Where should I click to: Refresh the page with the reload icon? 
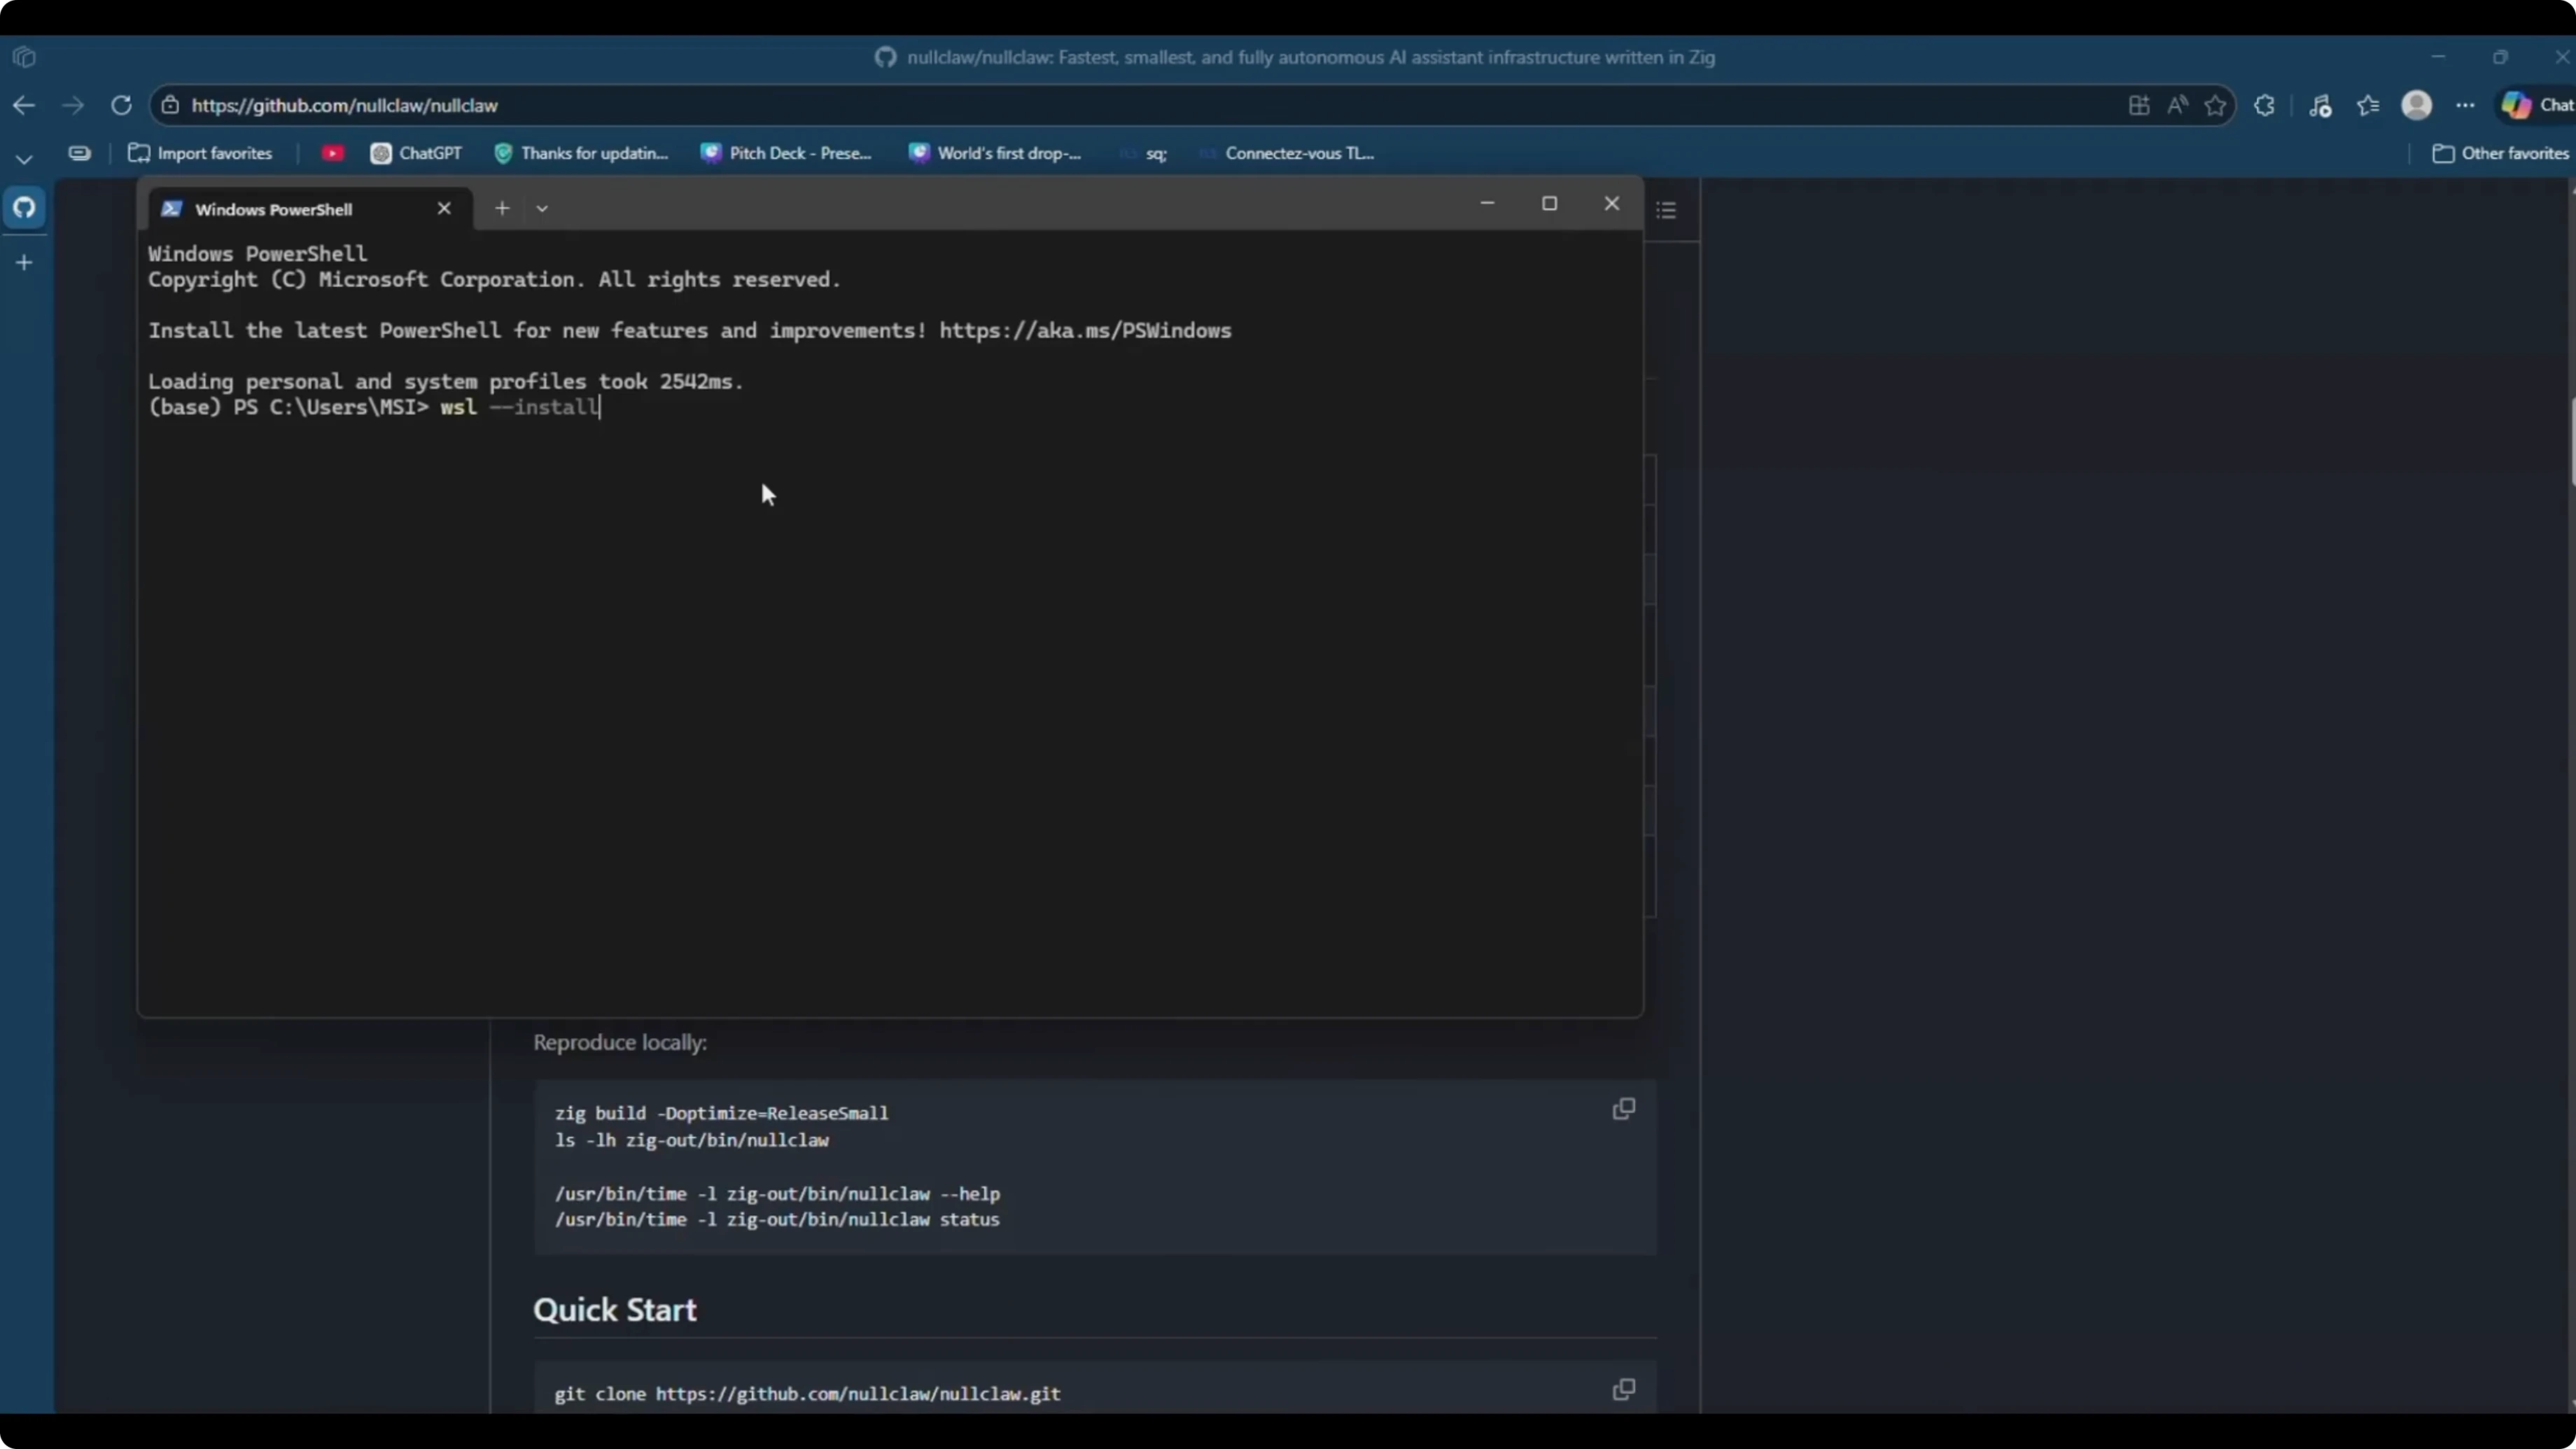point(121,105)
